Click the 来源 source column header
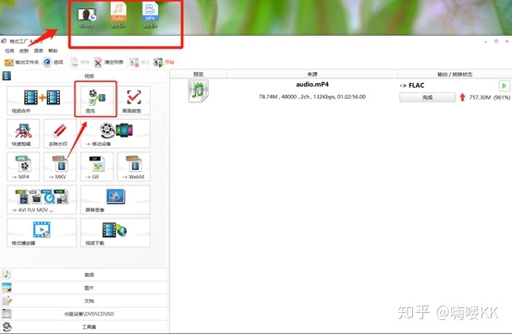This screenshot has height=334, width=512. 312,75
